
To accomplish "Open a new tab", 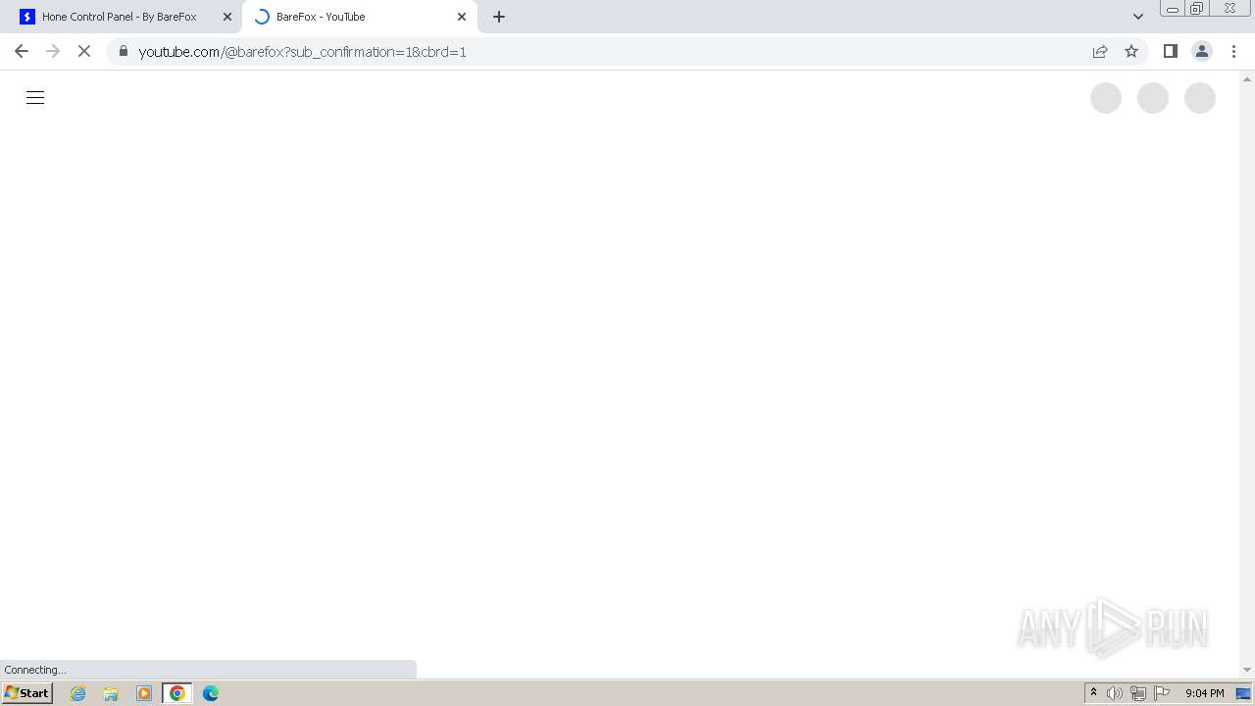I will (x=499, y=17).
